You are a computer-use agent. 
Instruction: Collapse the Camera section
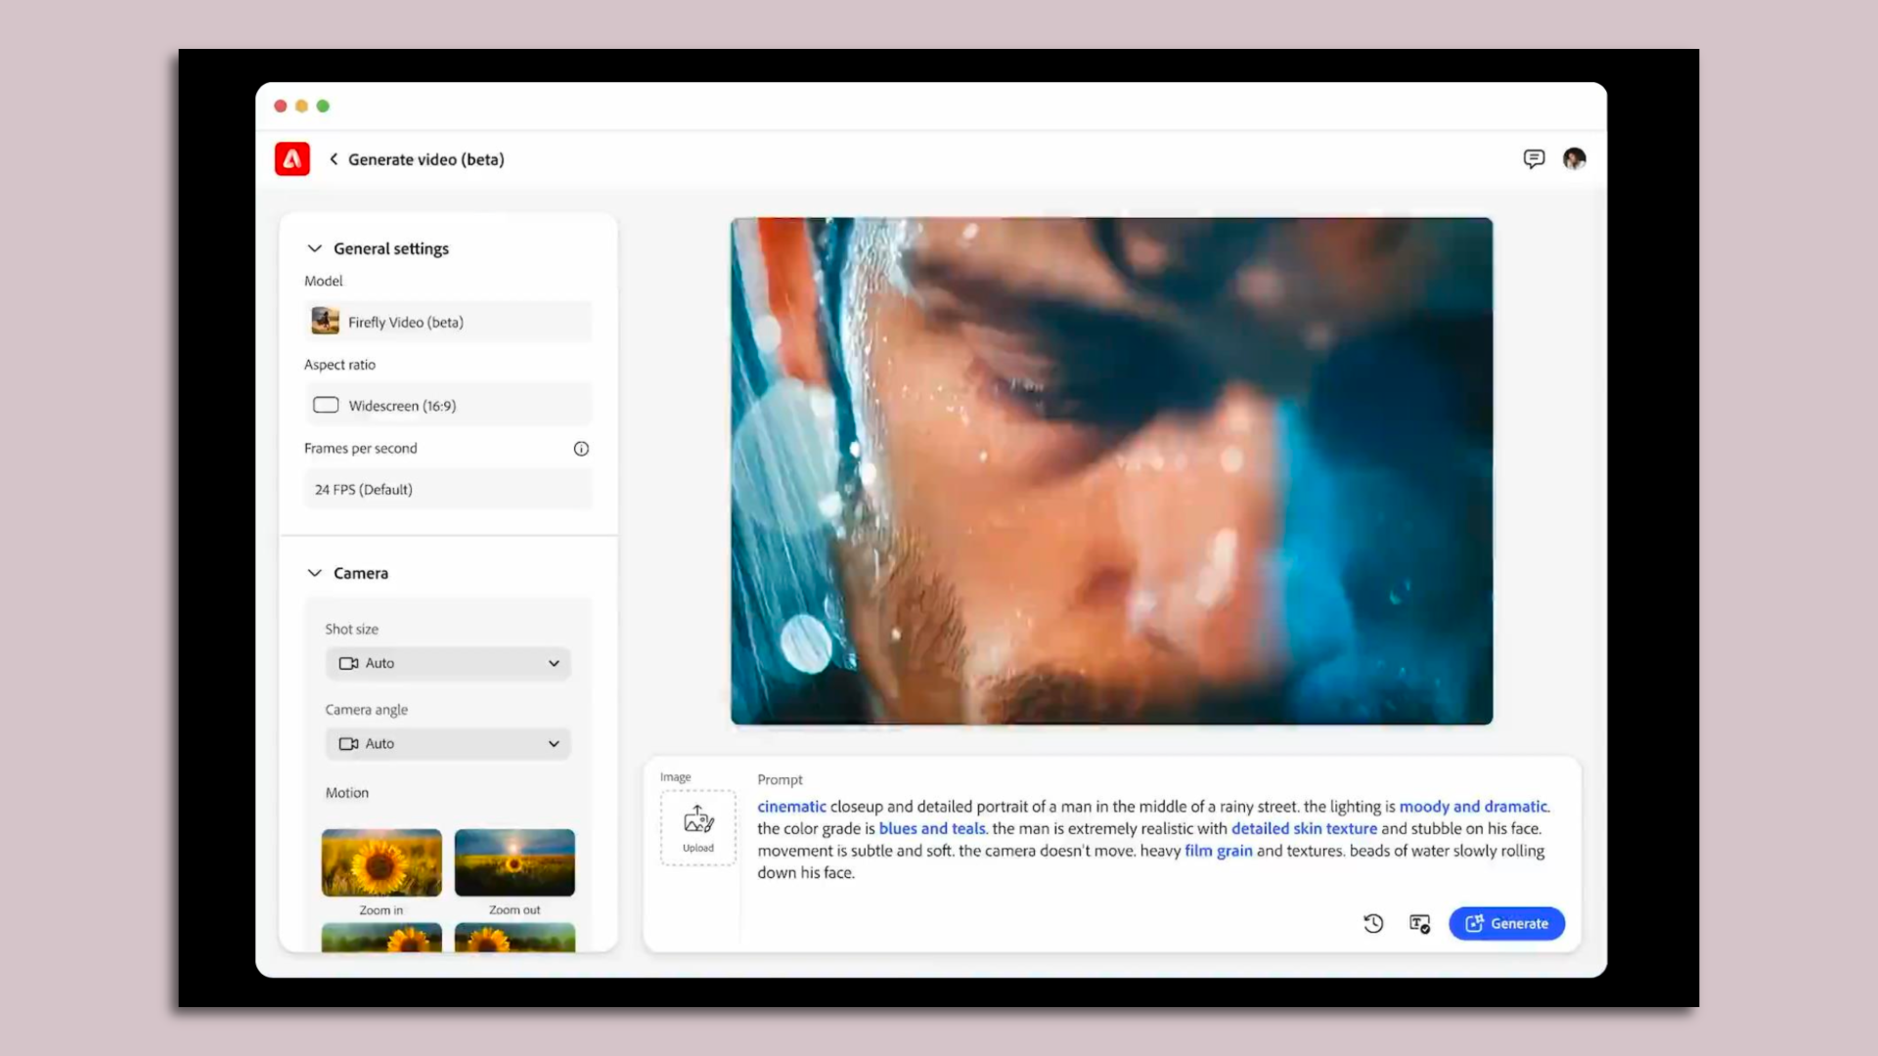[x=314, y=573]
